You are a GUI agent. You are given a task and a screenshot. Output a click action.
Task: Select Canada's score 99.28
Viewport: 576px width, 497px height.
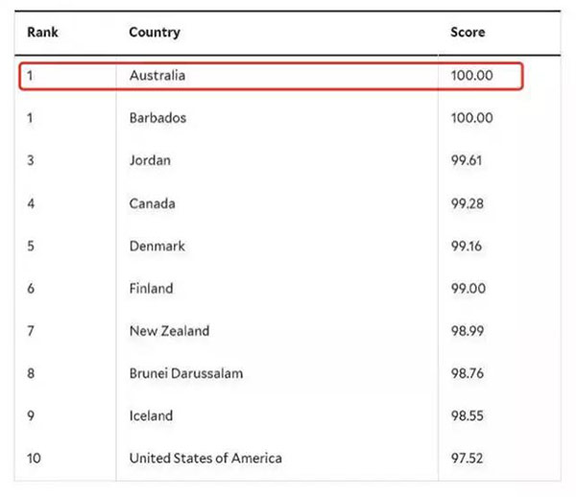tap(467, 203)
